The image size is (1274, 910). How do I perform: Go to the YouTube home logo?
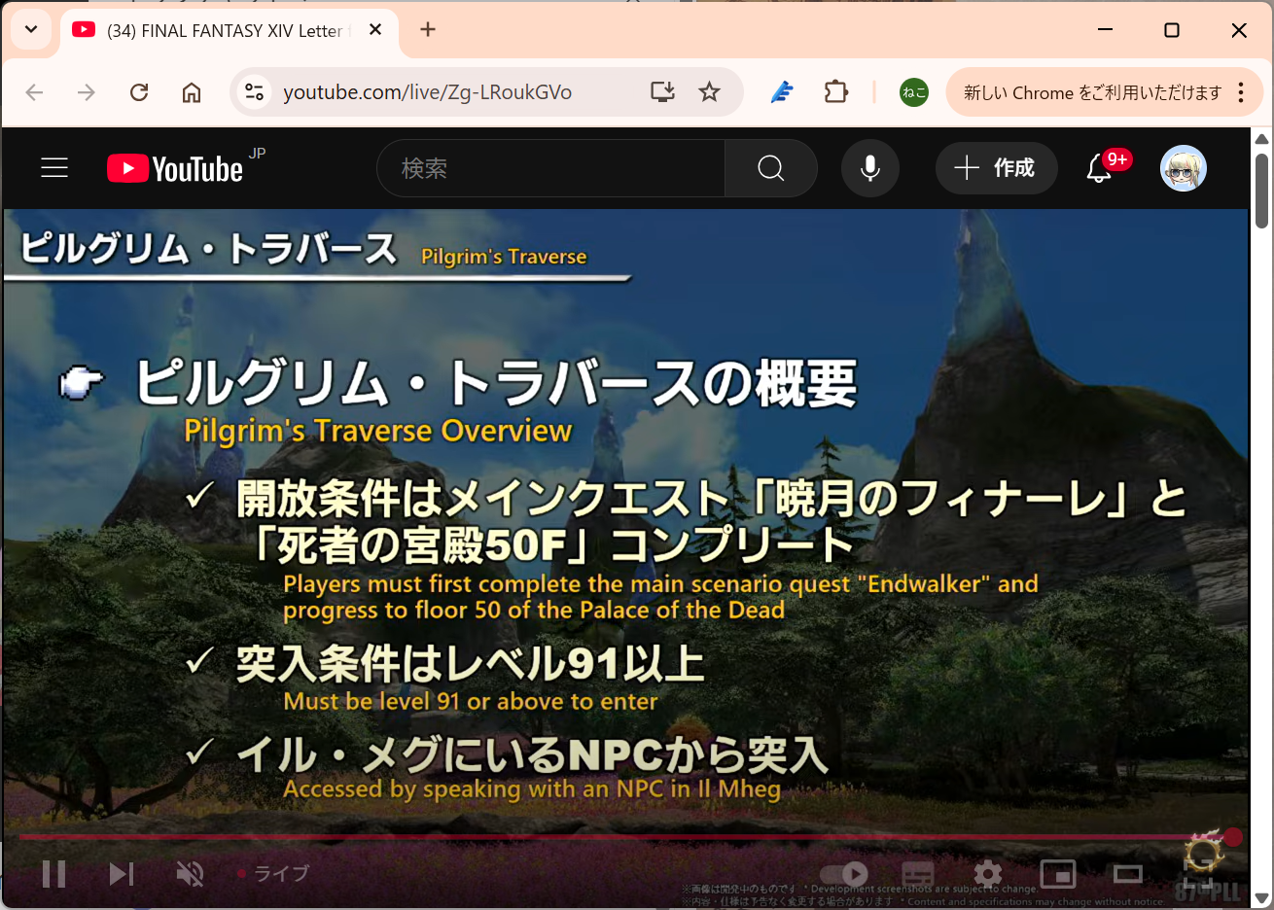[x=175, y=168]
